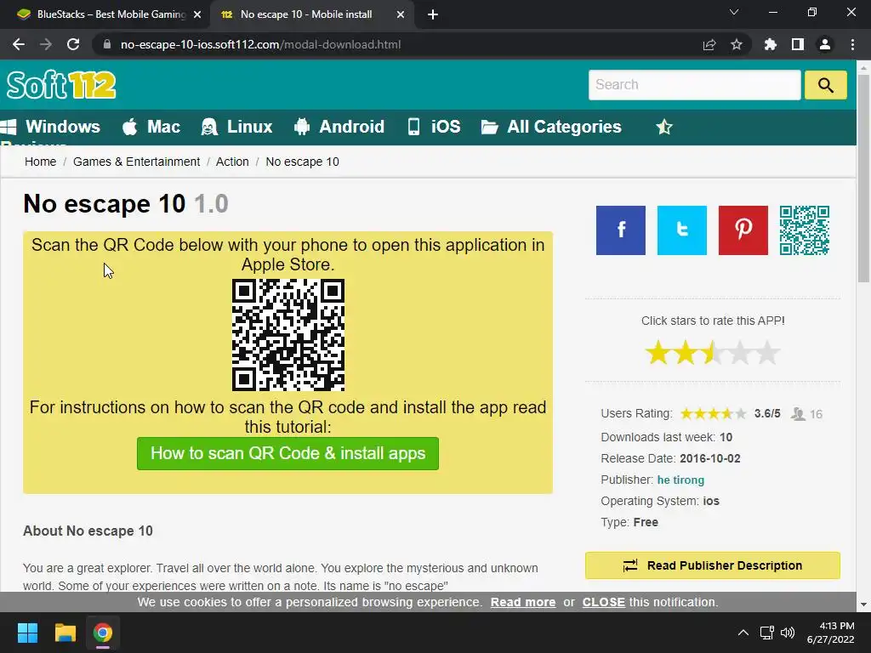Open the Action breadcrumb
The image size is (871, 653).
pos(232,162)
